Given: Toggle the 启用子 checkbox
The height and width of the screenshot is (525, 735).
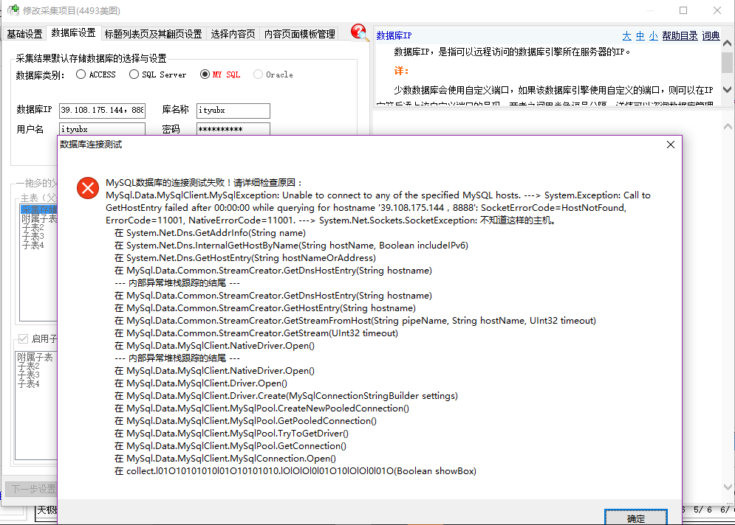Looking at the screenshot, I should (x=23, y=339).
